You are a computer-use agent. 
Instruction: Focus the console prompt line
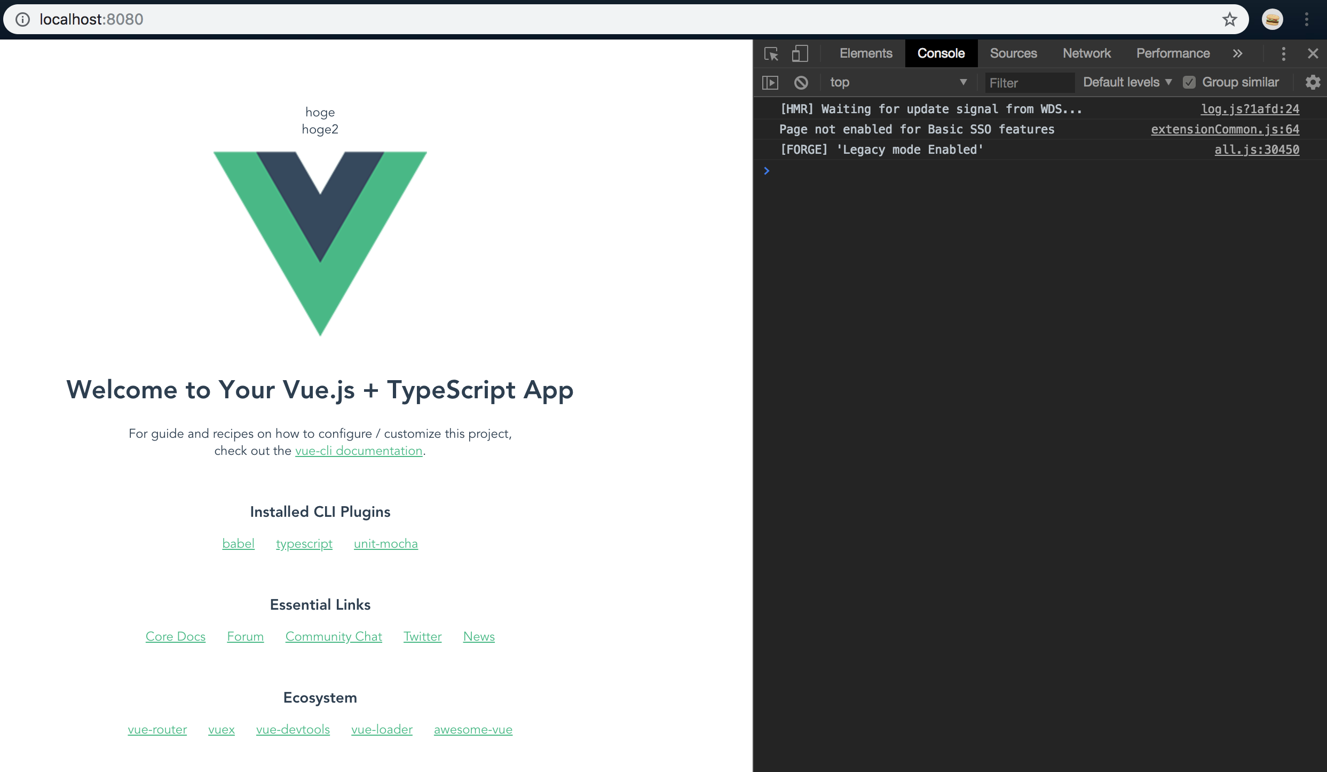[1041, 171]
